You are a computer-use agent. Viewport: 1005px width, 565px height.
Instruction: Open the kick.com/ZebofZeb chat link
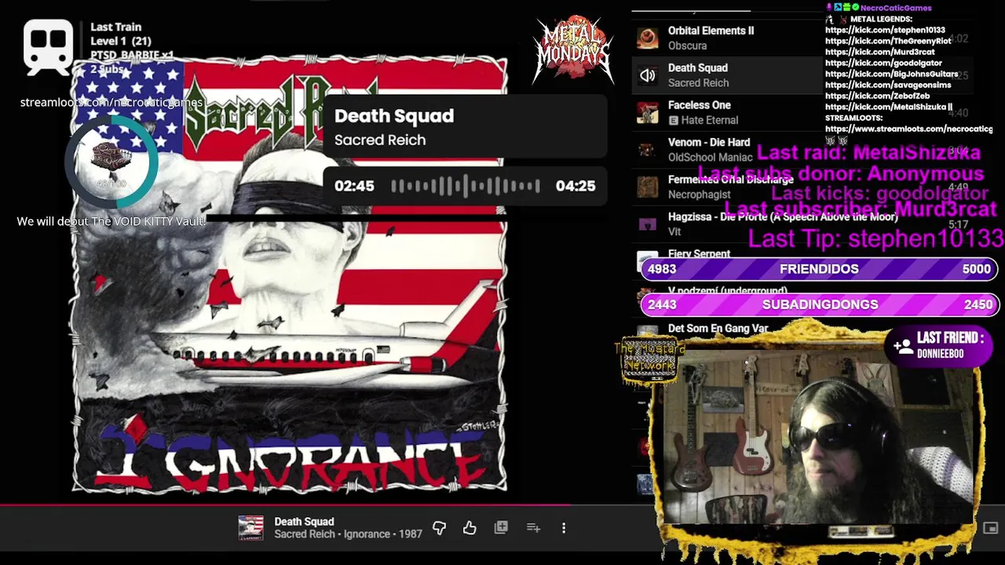(x=877, y=96)
